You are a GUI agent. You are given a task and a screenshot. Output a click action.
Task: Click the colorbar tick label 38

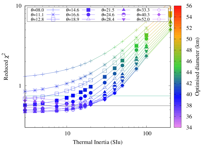point(189,106)
